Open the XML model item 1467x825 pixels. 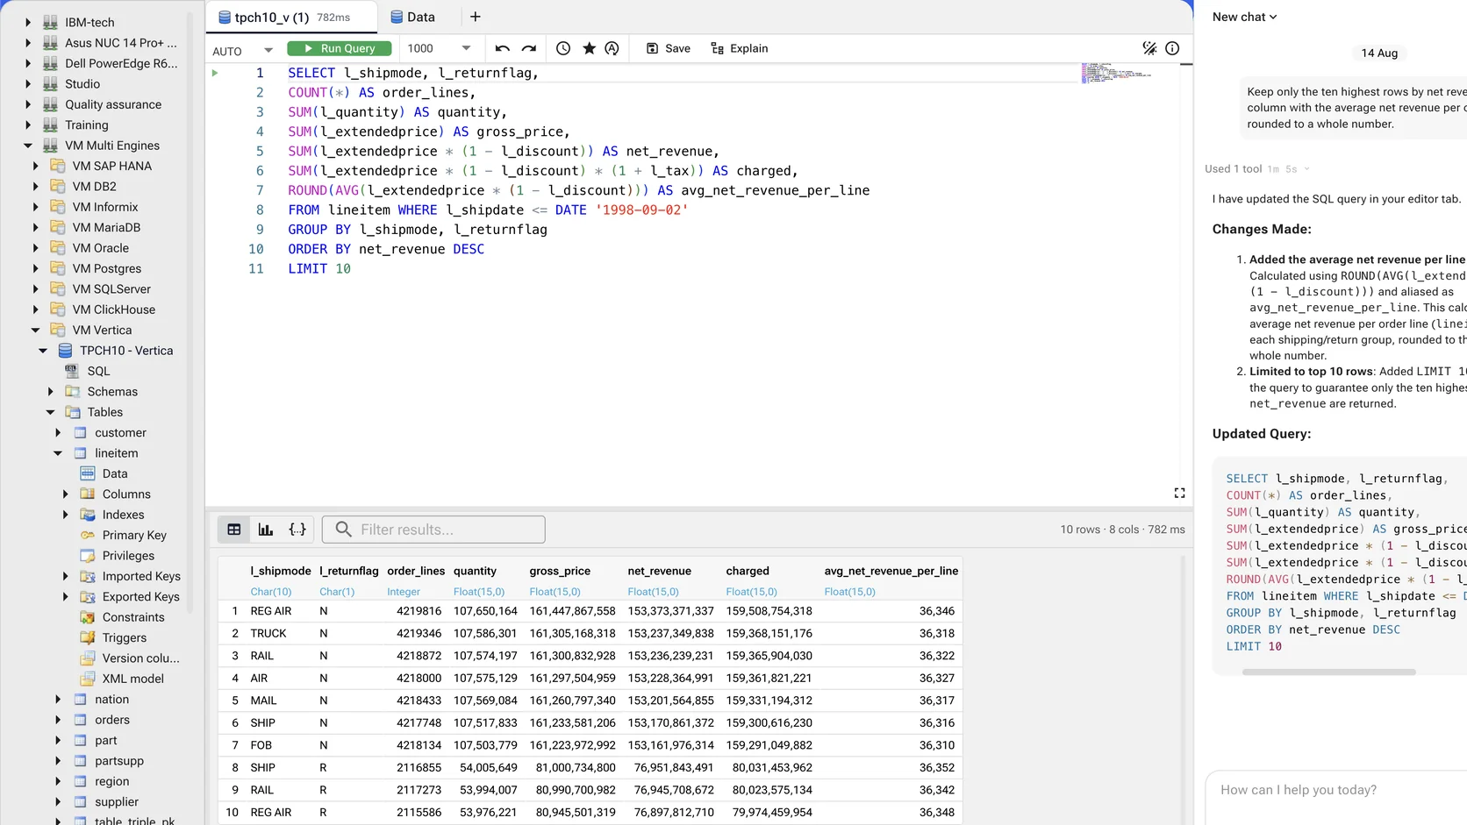(x=132, y=679)
